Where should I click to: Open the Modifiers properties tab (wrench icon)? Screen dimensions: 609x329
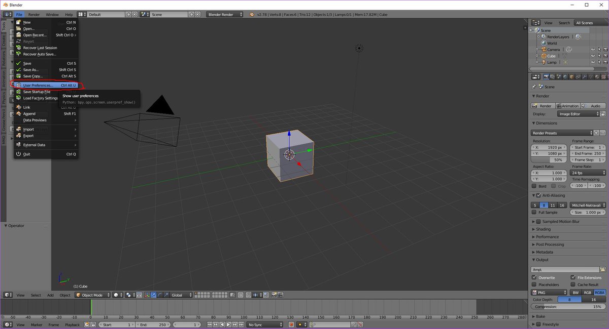click(584, 77)
